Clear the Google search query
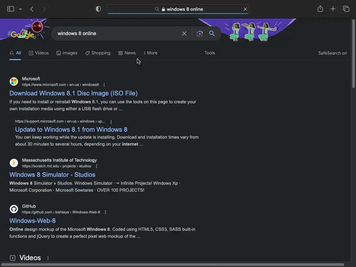Screen dimensions: 356x267 [184, 34]
